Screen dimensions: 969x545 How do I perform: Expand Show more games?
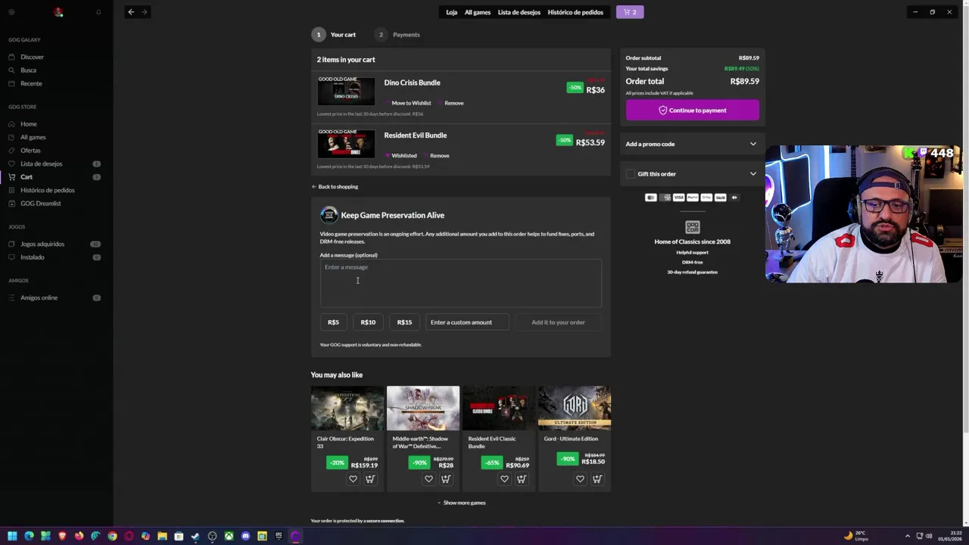click(x=461, y=503)
